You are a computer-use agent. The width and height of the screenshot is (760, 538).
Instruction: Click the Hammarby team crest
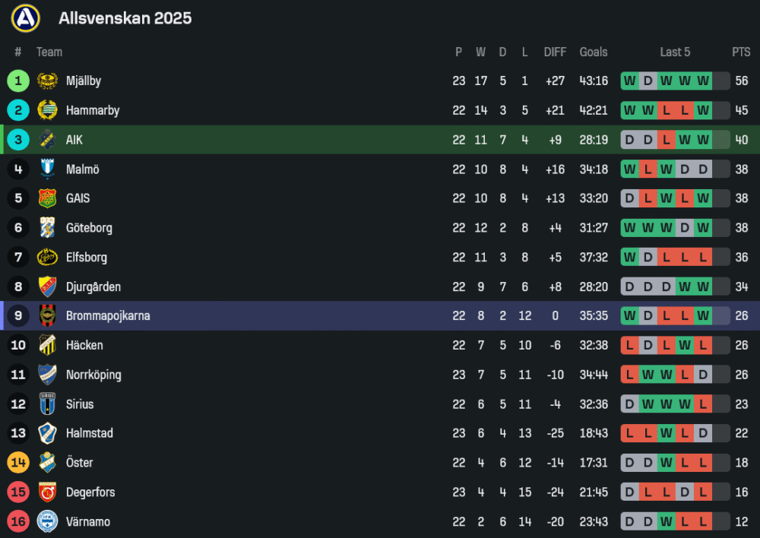point(48,110)
